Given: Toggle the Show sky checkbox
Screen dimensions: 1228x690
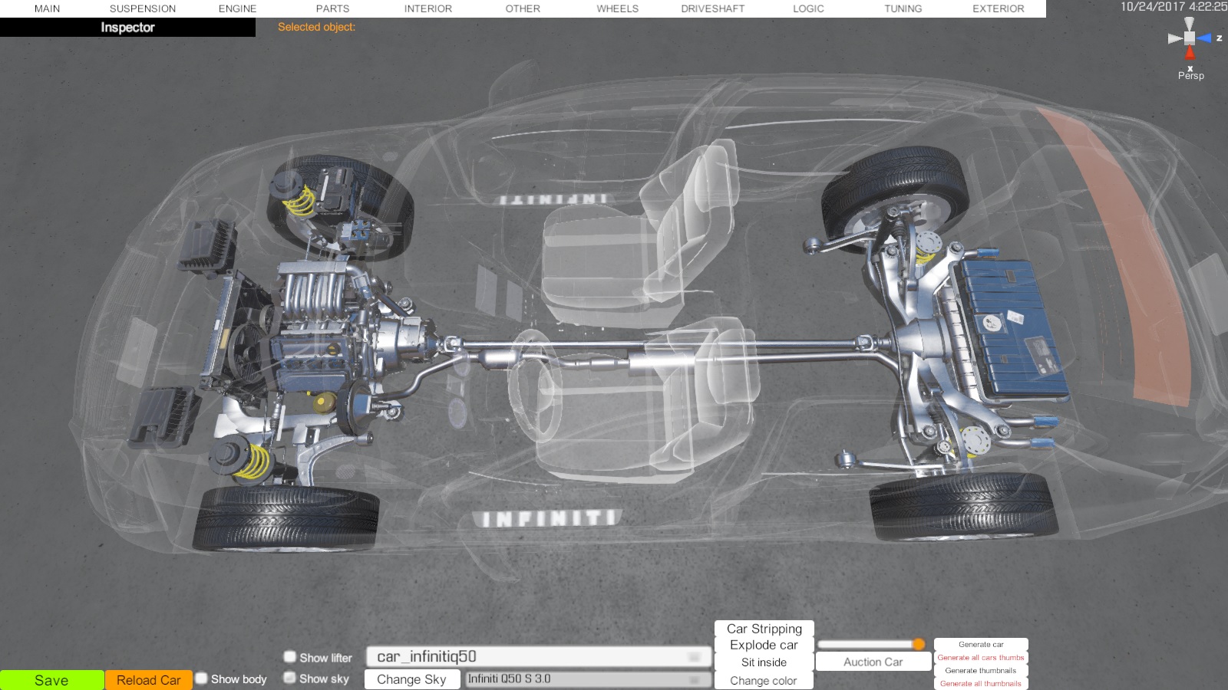Looking at the screenshot, I should pos(290,678).
